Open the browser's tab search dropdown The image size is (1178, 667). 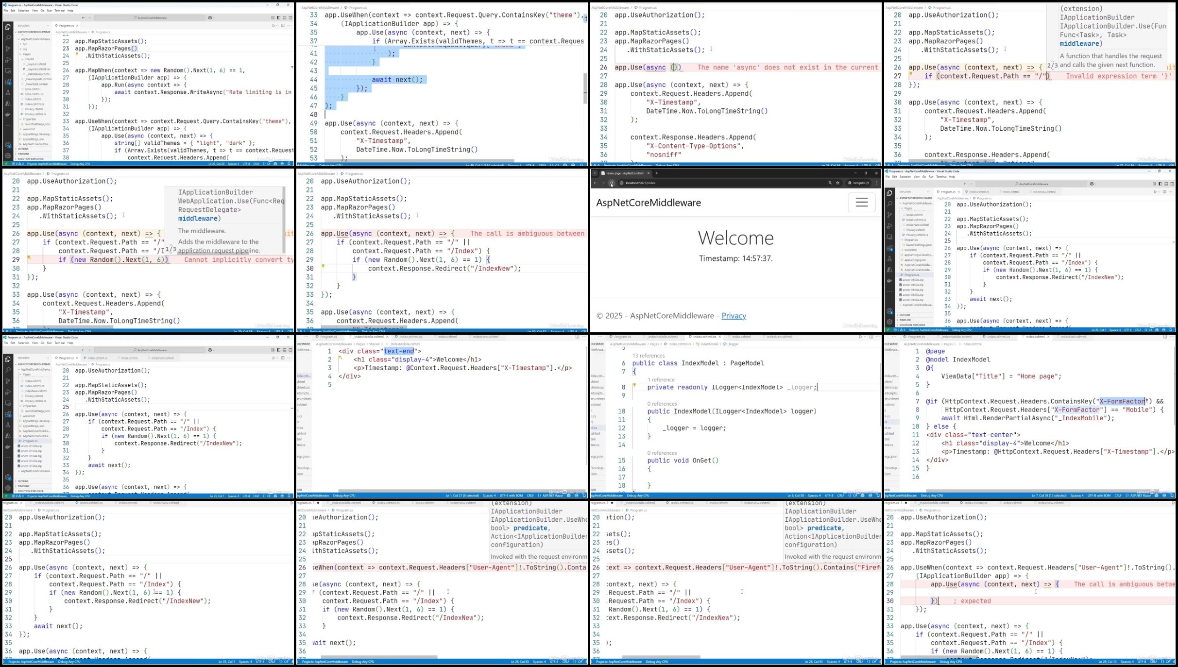595,173
